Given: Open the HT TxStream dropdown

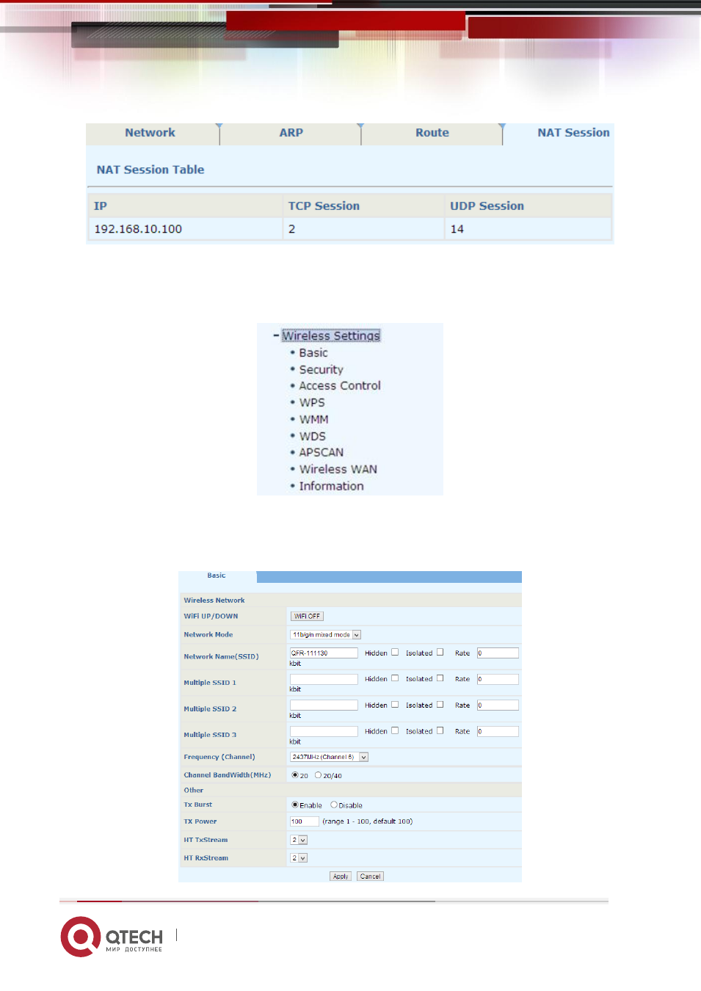Looking at the screenshot, I should pos(299,840).
